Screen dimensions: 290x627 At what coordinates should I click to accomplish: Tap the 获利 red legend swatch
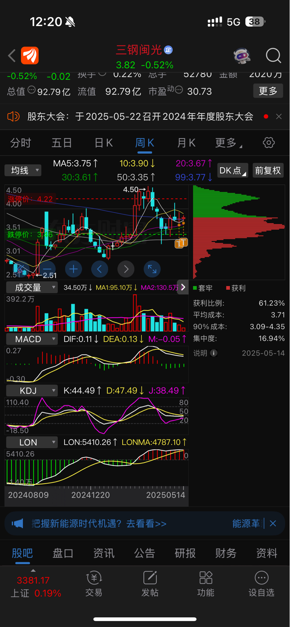point(228,288)
